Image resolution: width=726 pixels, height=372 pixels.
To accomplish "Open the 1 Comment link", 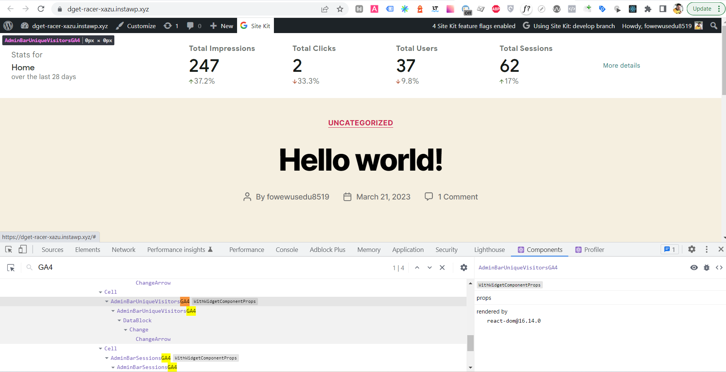I will [x=458, y=196].
